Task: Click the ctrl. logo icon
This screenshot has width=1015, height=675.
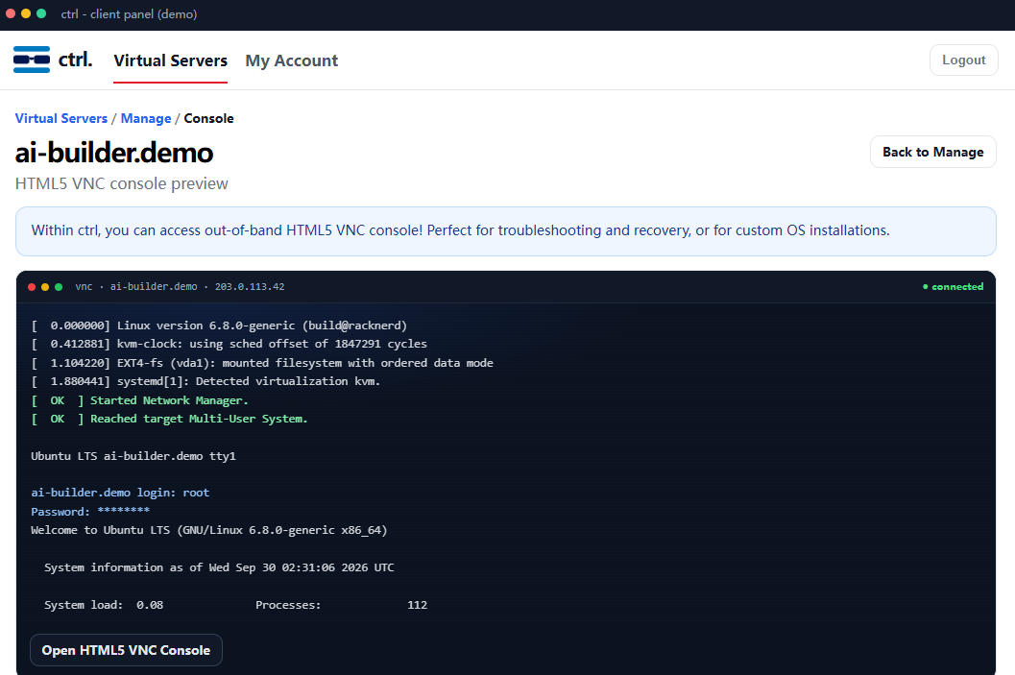Action: [x=32, y=60]
